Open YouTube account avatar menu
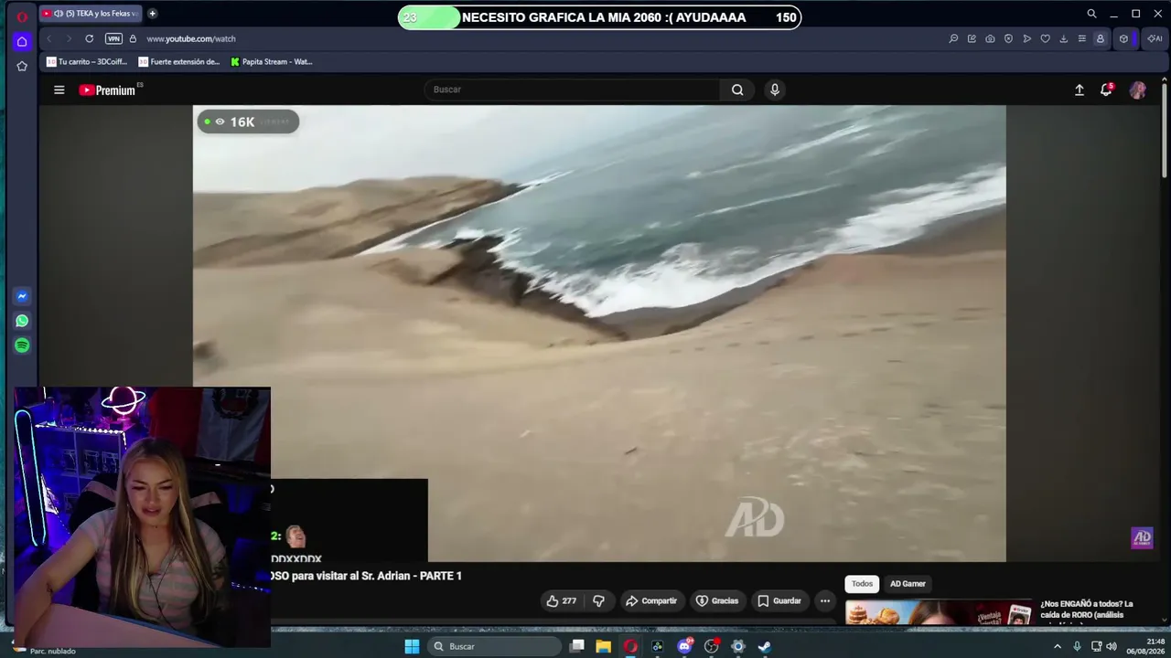This screenshot has width=1171, height=658. point(1138,90)
